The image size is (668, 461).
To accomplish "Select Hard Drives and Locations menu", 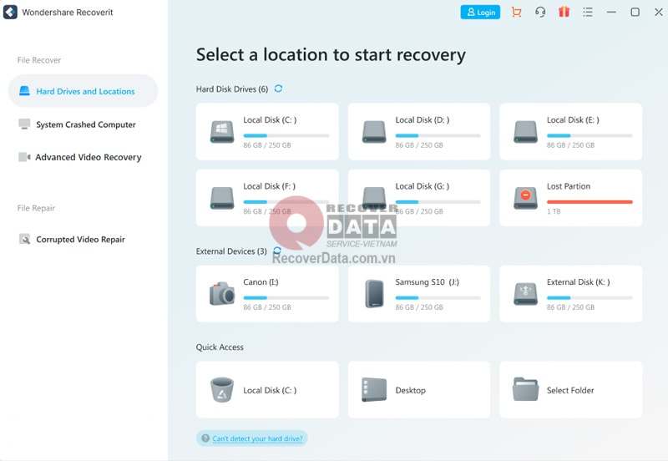I will click(83, 91).
